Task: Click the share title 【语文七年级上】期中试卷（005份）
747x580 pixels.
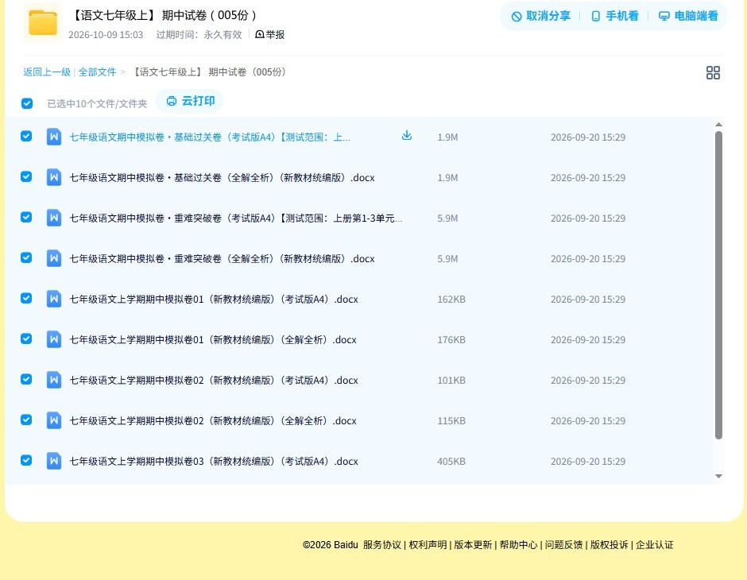Action: pyautogui.click(x=164, y=15)
